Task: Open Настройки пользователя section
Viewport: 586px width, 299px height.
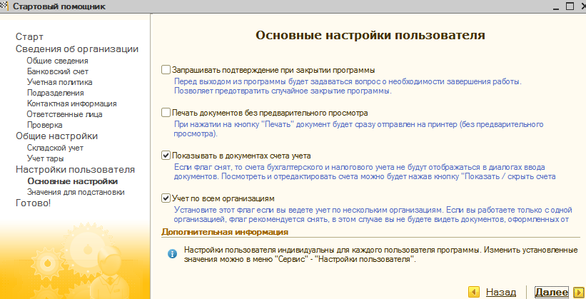Action: pos(75,170)
